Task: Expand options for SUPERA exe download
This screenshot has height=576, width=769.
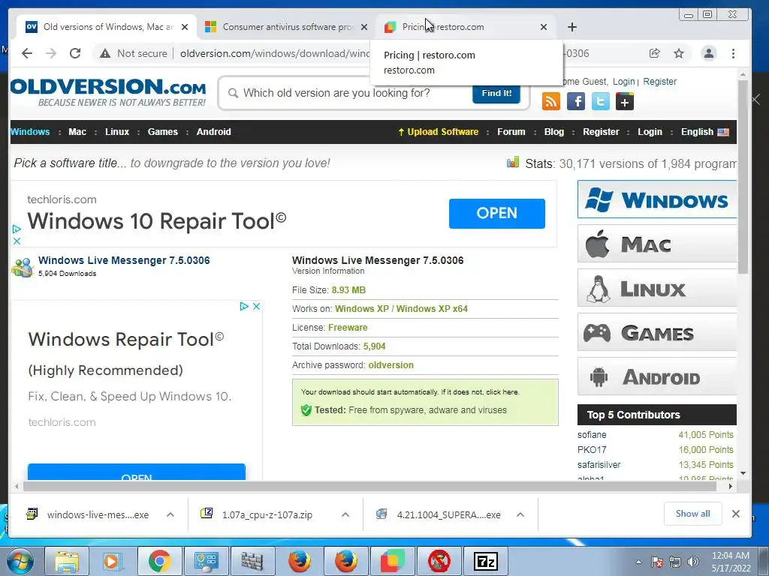Action: point(520,514)
